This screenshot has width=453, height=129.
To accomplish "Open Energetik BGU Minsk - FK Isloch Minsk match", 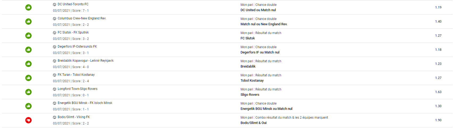I will [x=85, y=103].
